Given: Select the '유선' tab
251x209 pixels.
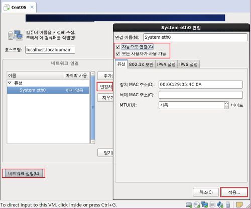Looking at the screenshot, I should pos(121,64).
